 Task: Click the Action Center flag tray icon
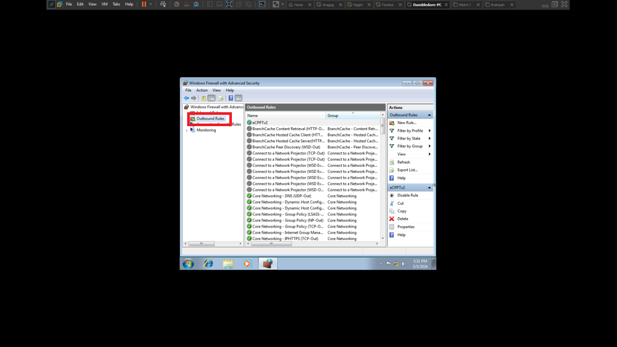click(389, 264)
